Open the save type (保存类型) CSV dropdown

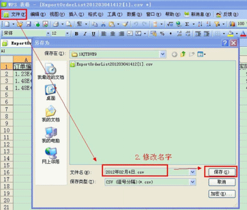193,182
